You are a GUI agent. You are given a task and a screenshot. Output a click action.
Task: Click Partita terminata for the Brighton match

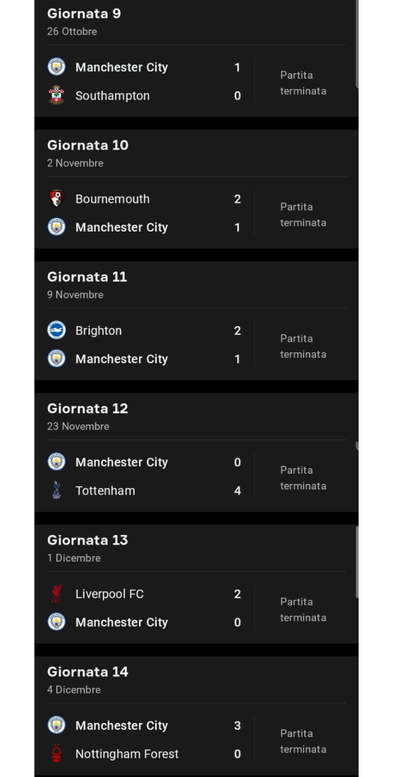click(x=303, y=346)
